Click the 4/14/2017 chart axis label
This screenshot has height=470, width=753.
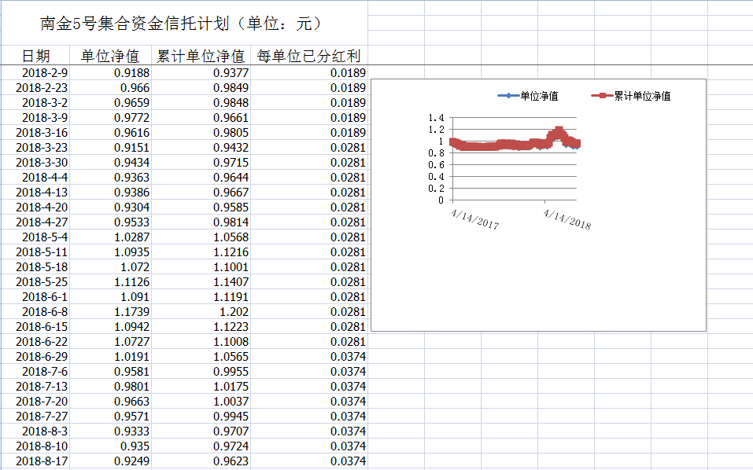click(x=475, y=219)
